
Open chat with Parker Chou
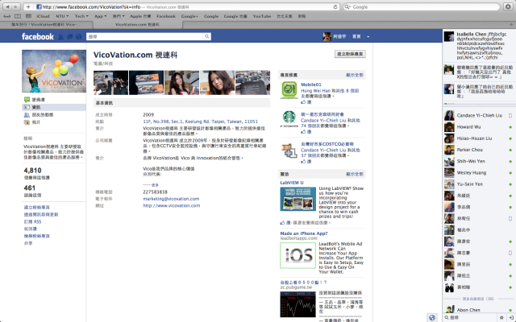479,150
